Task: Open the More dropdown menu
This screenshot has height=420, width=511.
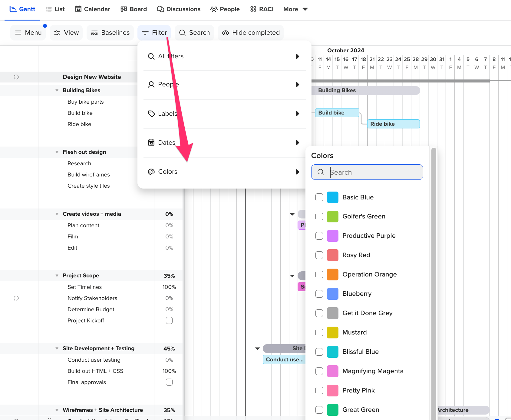Action: pyautogui.click(x=295, y=9)
